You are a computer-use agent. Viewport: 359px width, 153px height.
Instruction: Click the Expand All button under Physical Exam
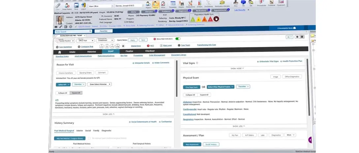pos(204,95)
